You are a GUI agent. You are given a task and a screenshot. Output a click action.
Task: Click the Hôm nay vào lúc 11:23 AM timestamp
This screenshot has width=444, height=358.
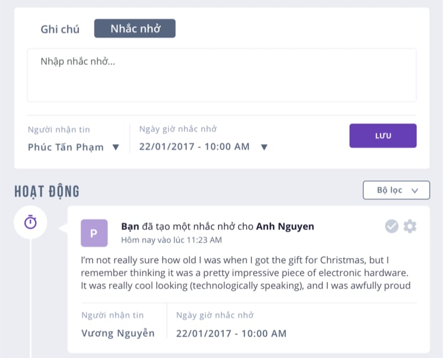[x=171, y=240]
